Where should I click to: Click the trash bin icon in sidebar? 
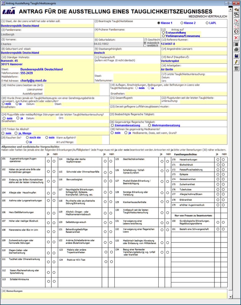click(x=236, y=68)
